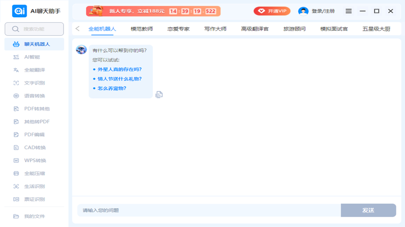
Task: Click the 新人专享 promotional banner
Action: 153,11
